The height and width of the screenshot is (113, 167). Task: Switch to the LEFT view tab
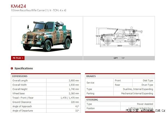116,58
